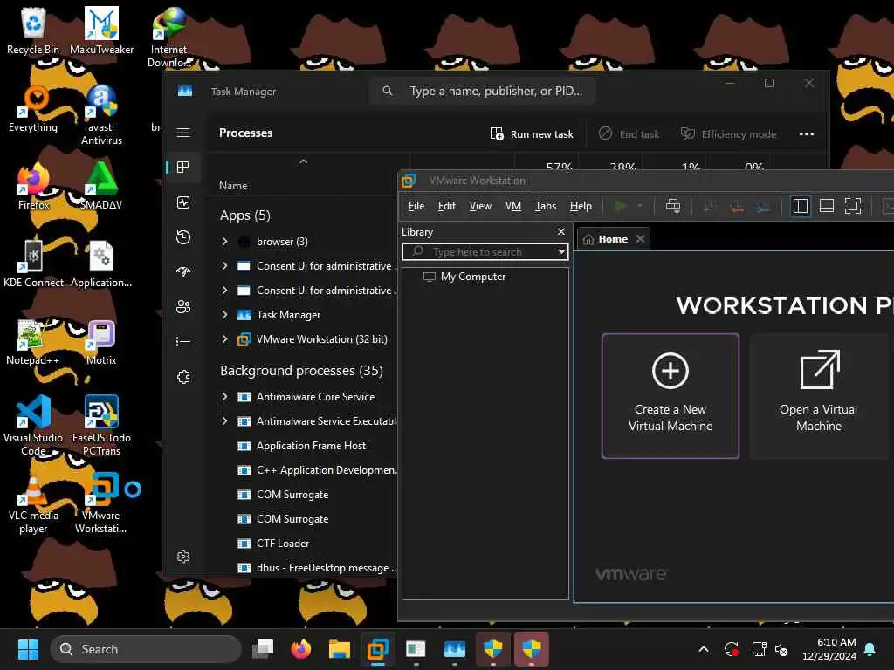Close the VMware Library panel
The image size is (894, 670).
click(x=561, y=231)
